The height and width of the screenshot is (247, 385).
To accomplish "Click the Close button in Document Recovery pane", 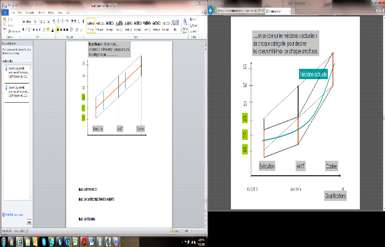I will pyautogui.click(x=29, y=222).
